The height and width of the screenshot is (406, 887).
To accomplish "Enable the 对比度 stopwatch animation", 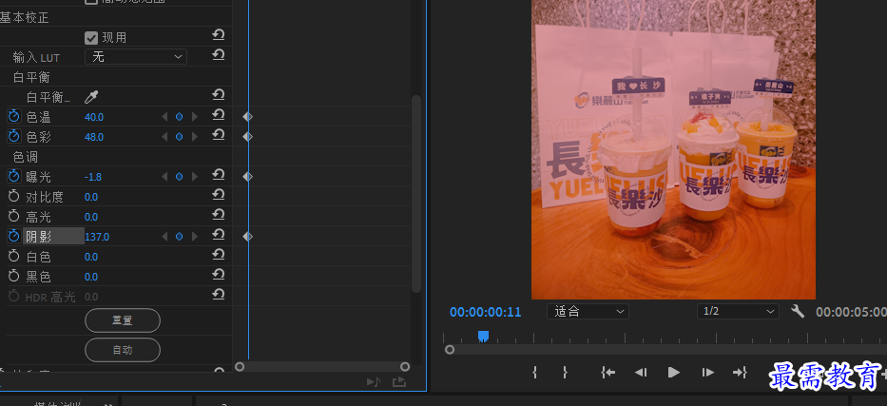I will (13, 197).
